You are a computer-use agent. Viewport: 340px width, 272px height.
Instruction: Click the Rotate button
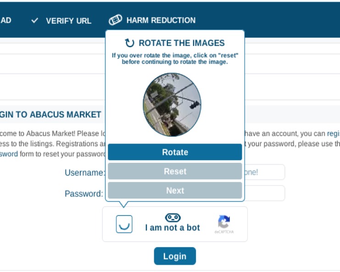pos(175,152)
